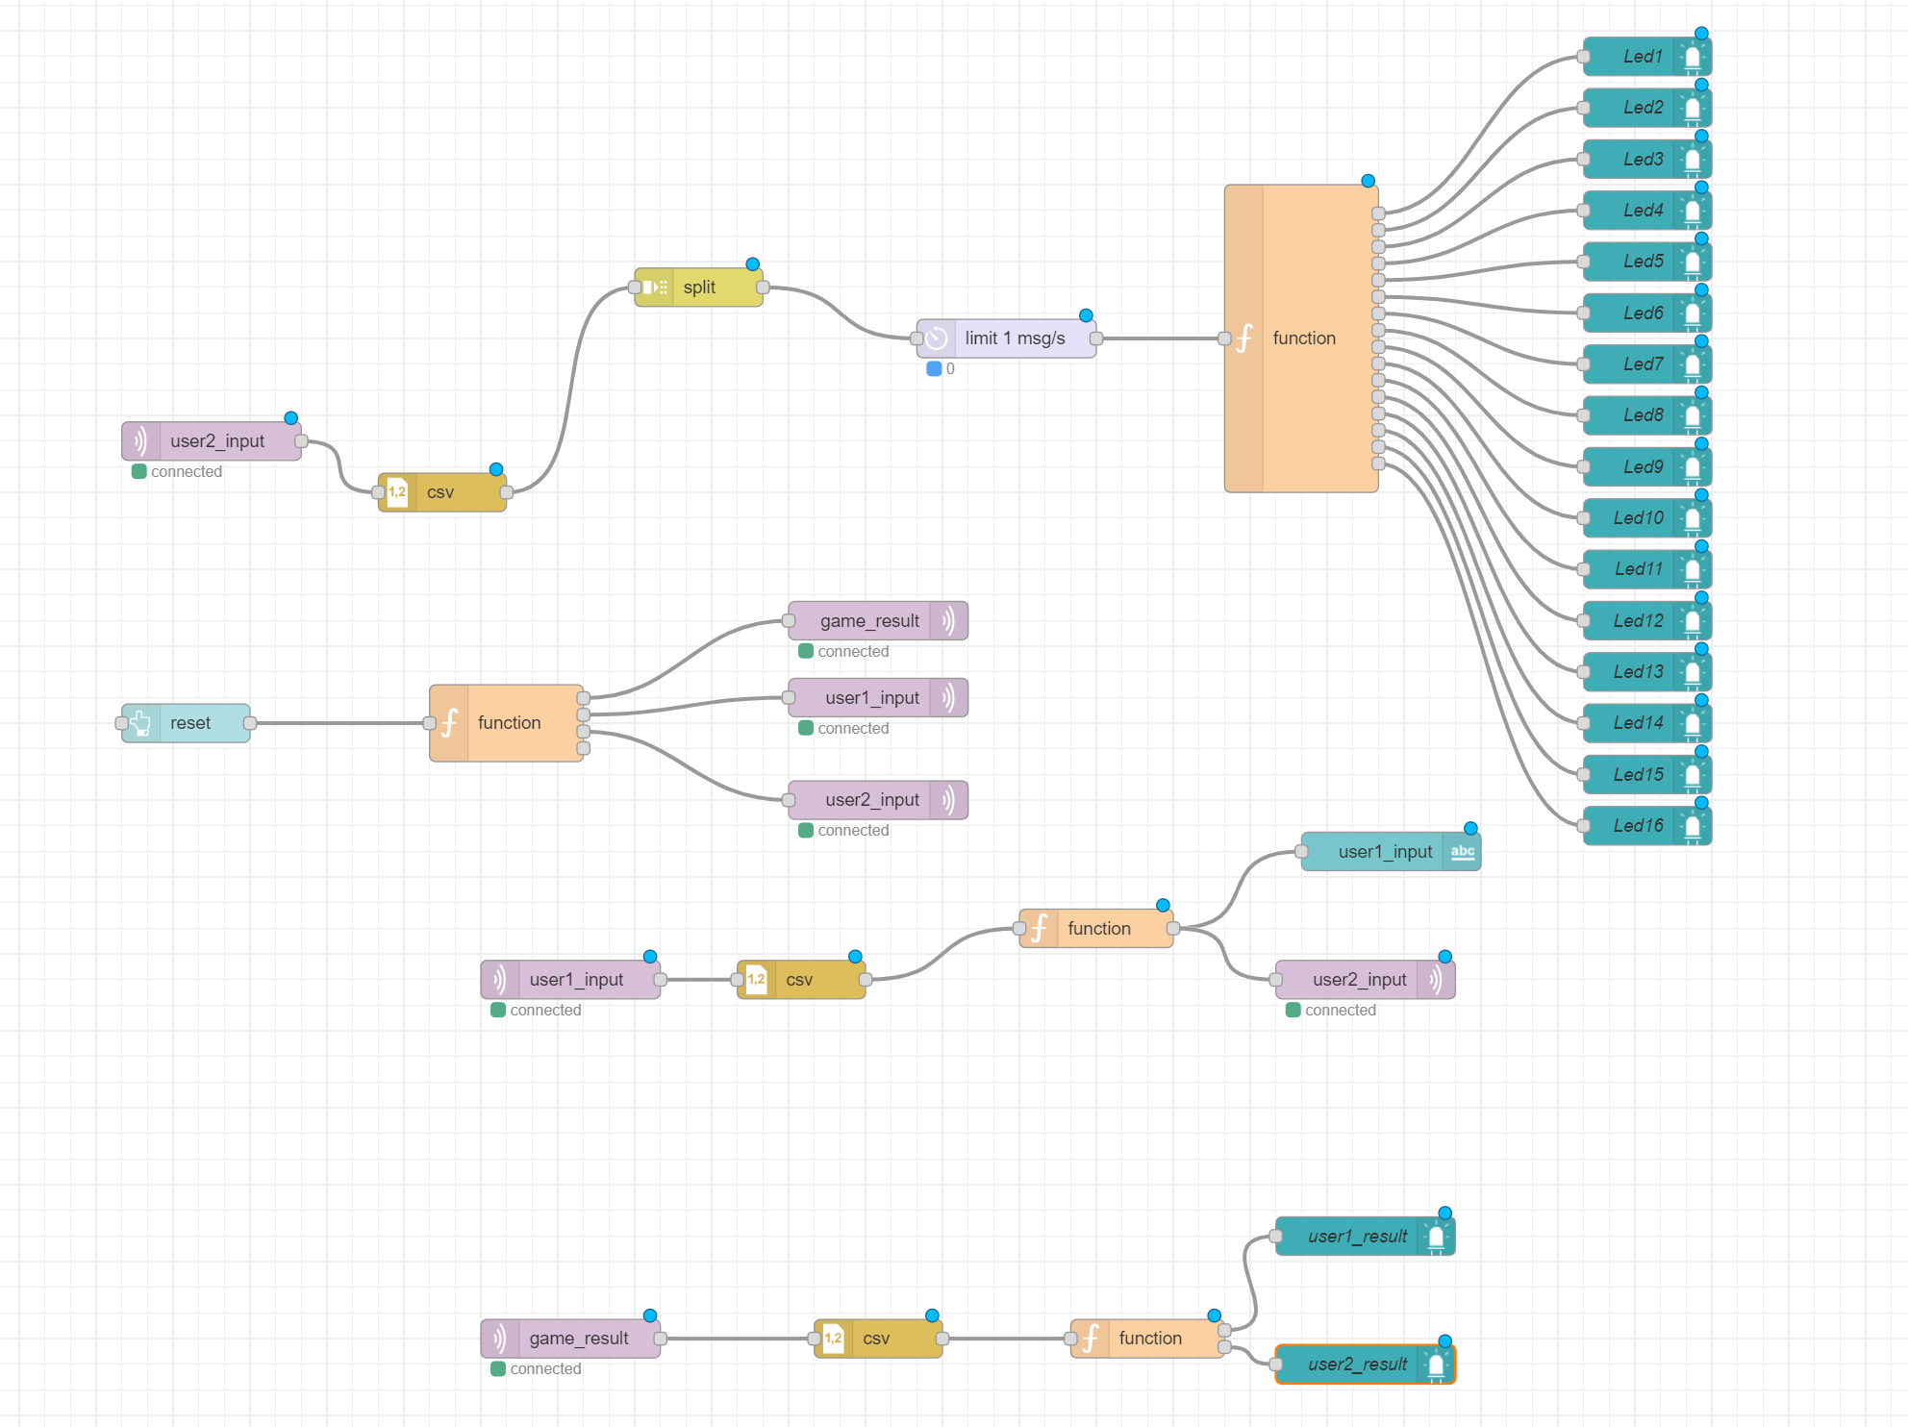The width and height of the screenshot is (1908, 1427).
Task: Click the blue changed-dot above the split node
Action: point(753,264)
